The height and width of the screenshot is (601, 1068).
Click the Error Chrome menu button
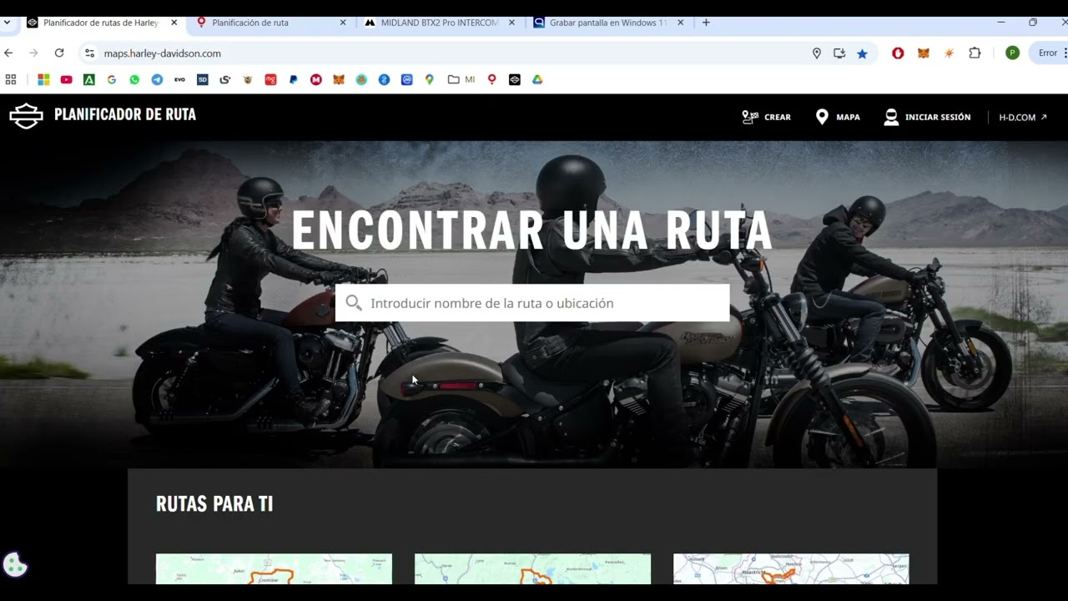pyautogui.click(x=1050, y=53)
